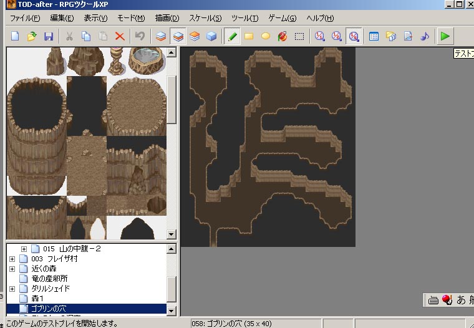Start playtest with the green play icon
474x328 pixels.
(x=445, y=36)
